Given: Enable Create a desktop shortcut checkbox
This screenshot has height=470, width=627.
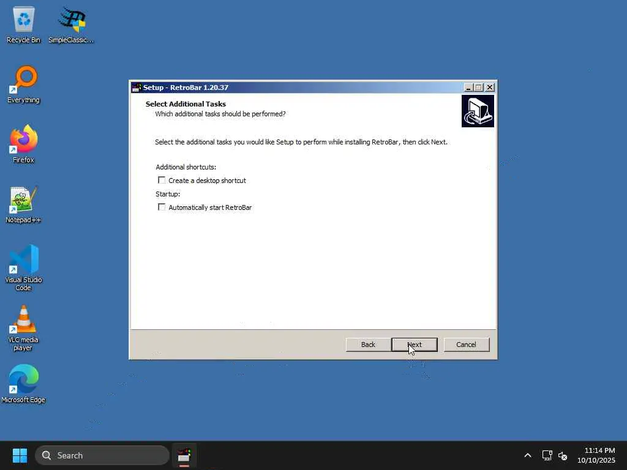Looking at the screenshot, I should 162,181.
